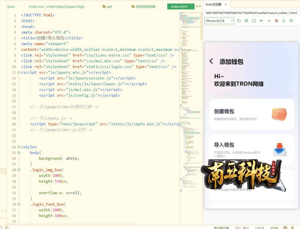Click the js/jquery.min.js script line
The image size is (300, 229).
pyautogui.click(x=66, y=72)
